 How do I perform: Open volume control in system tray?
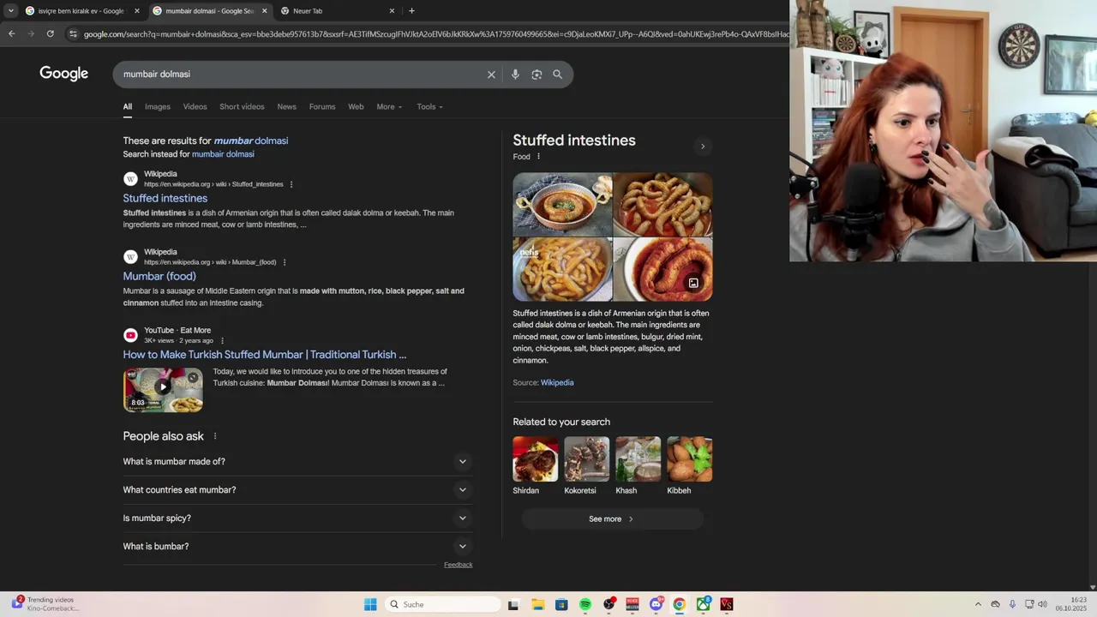[x=1042, y=604]
